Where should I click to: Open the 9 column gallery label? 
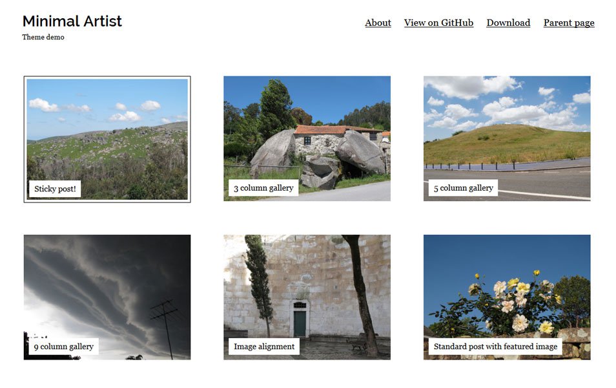pyautogui.click(x=64, y=347)
